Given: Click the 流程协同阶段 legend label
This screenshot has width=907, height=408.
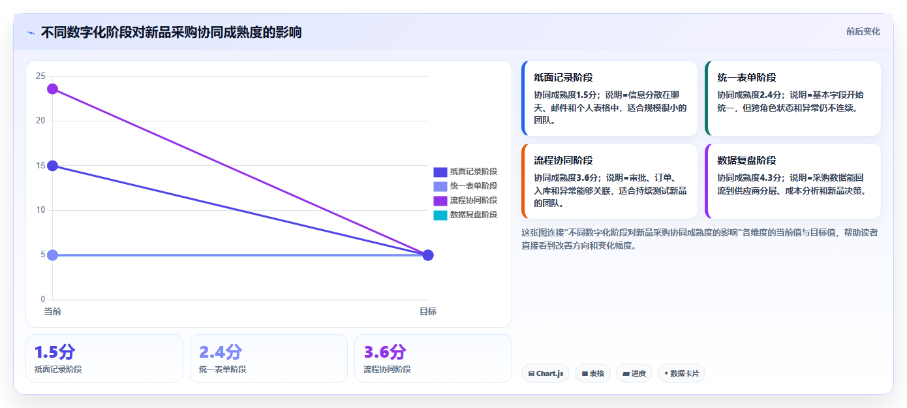Looking at the screenshot, I should click(474, 200).
